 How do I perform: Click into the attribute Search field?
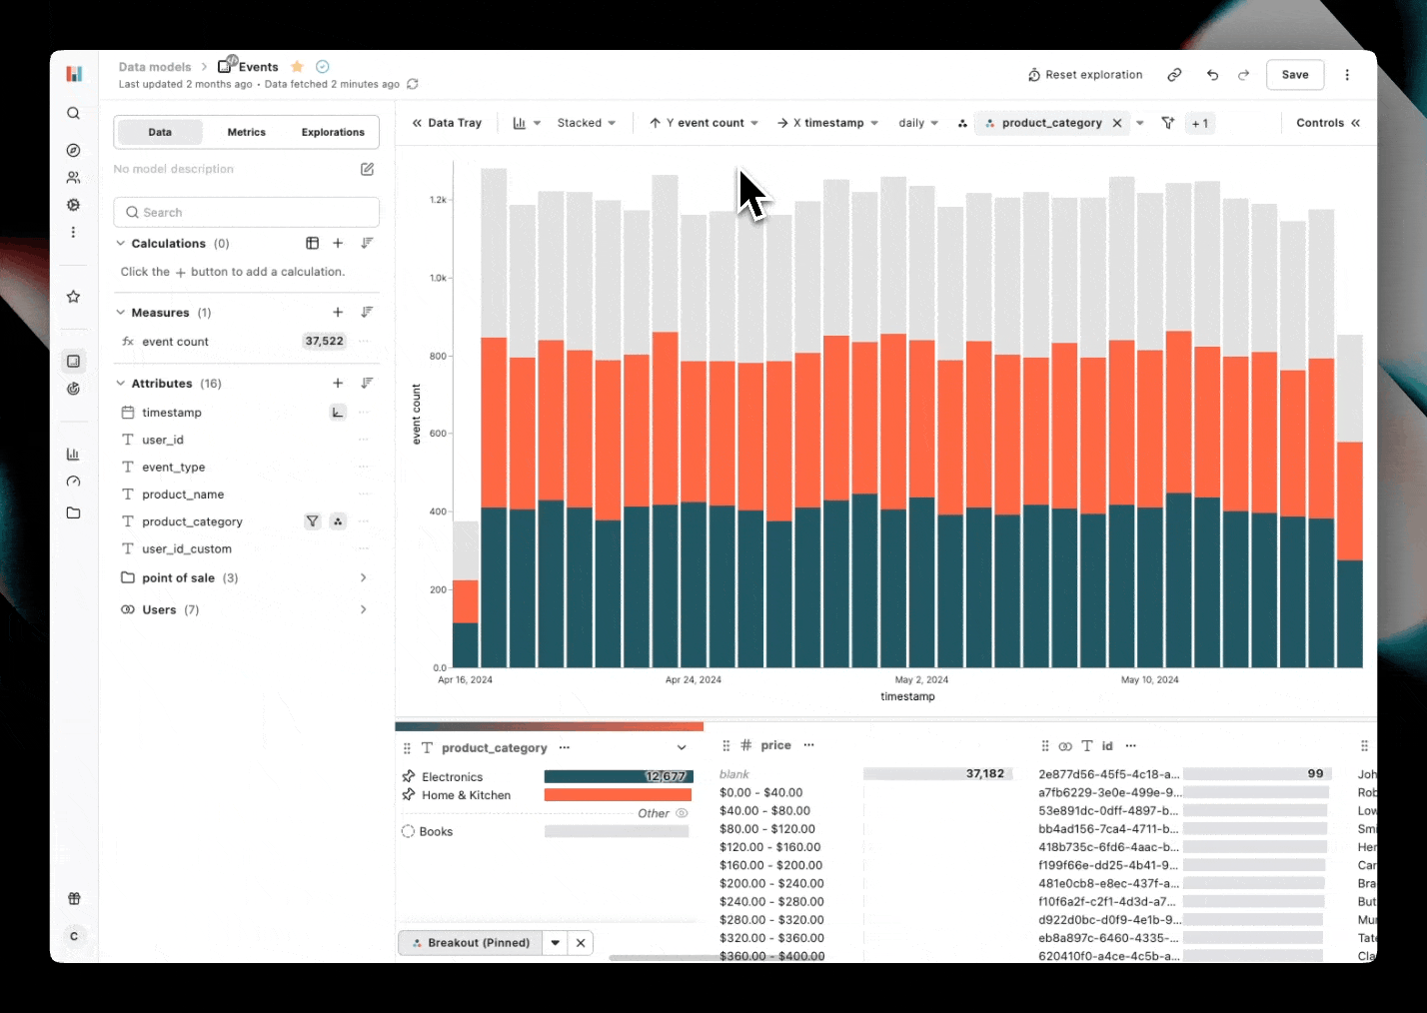pyautogui.click(x=247, y=212)
